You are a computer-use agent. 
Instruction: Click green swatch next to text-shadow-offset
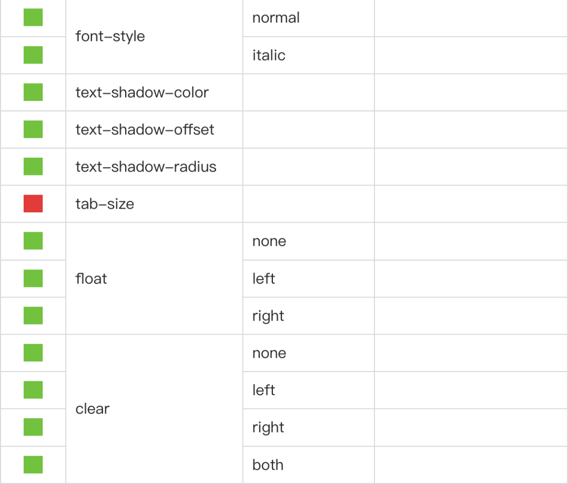pos(33,129)
